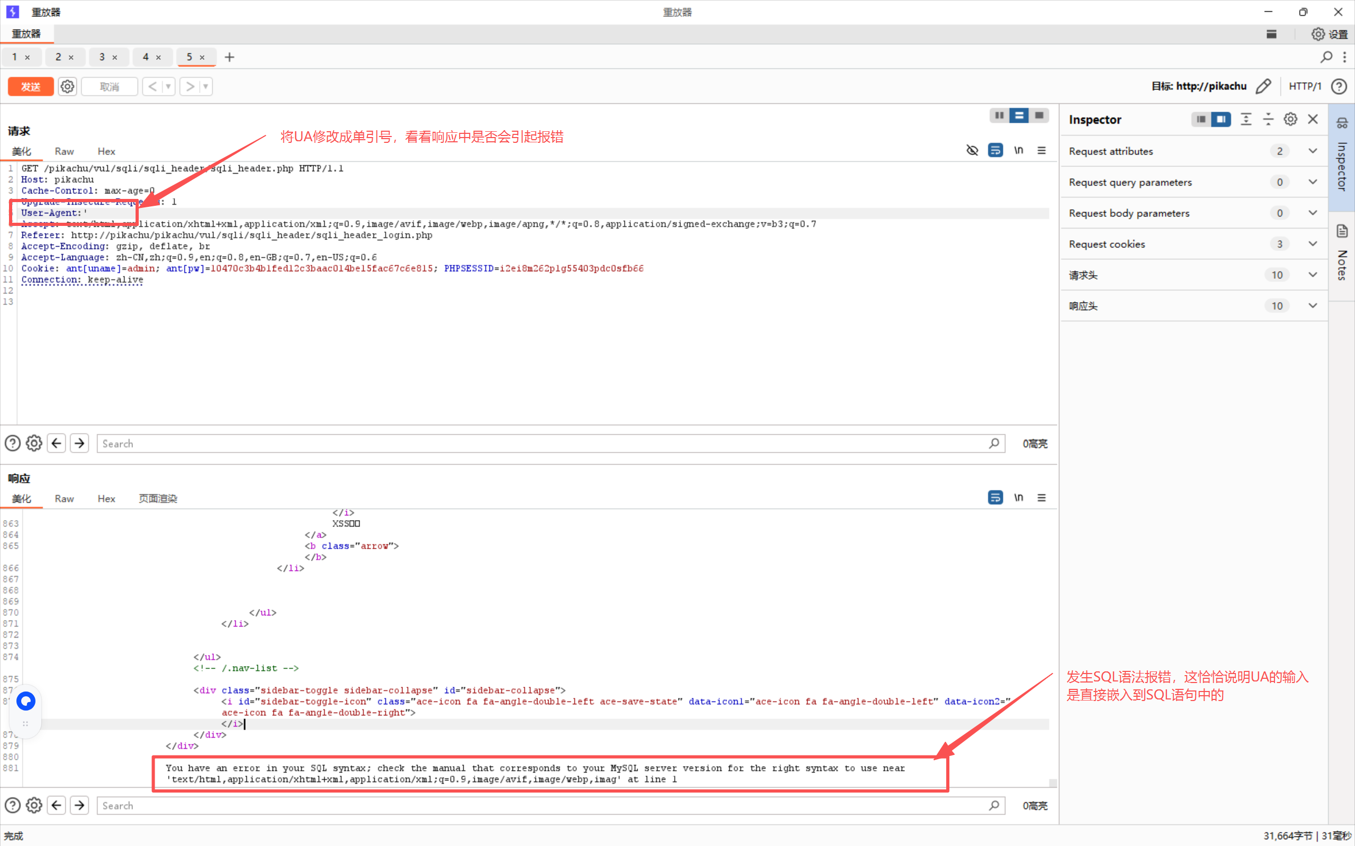Open send options gear next to 发送
This screenshot has height=846, width=1355.
67,87
